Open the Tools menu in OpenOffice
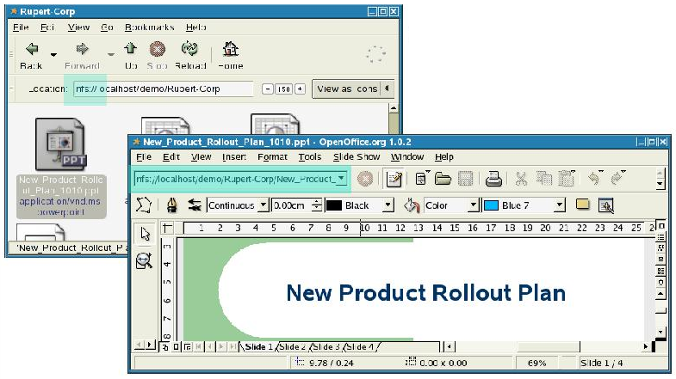The height and width of the screenshot is (379, 676). (x=309, y=157)
